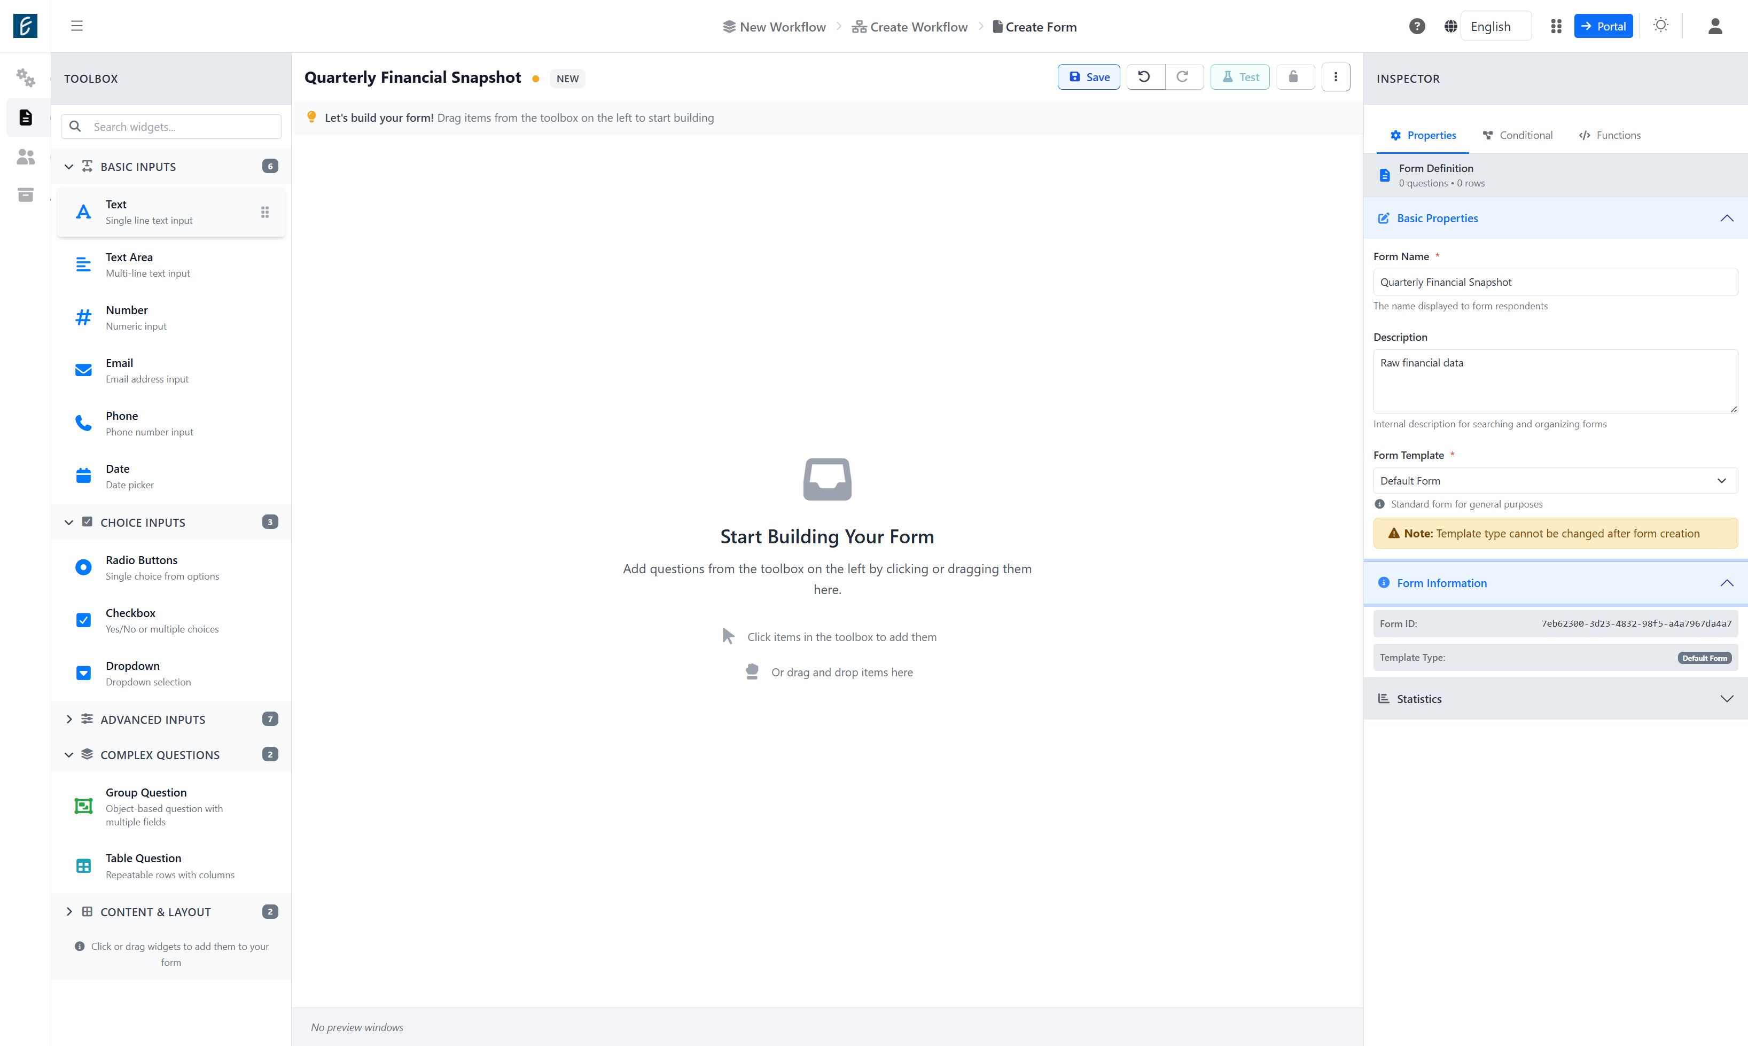This screenshot has height=1046, width=1748.
Task: Collapse the Complex Questions section
Action: [x=170, y=754]
